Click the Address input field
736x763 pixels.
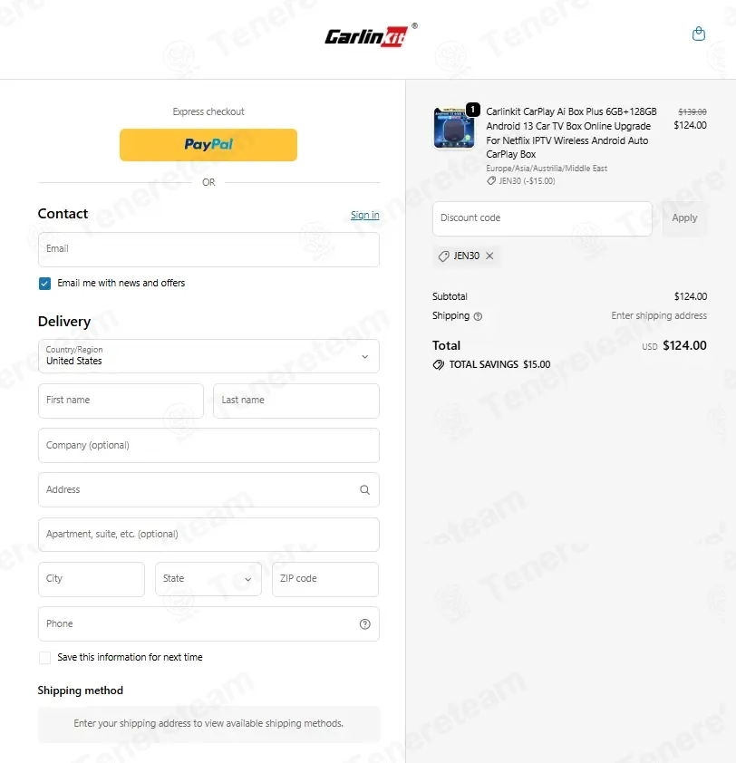(208, 489)
